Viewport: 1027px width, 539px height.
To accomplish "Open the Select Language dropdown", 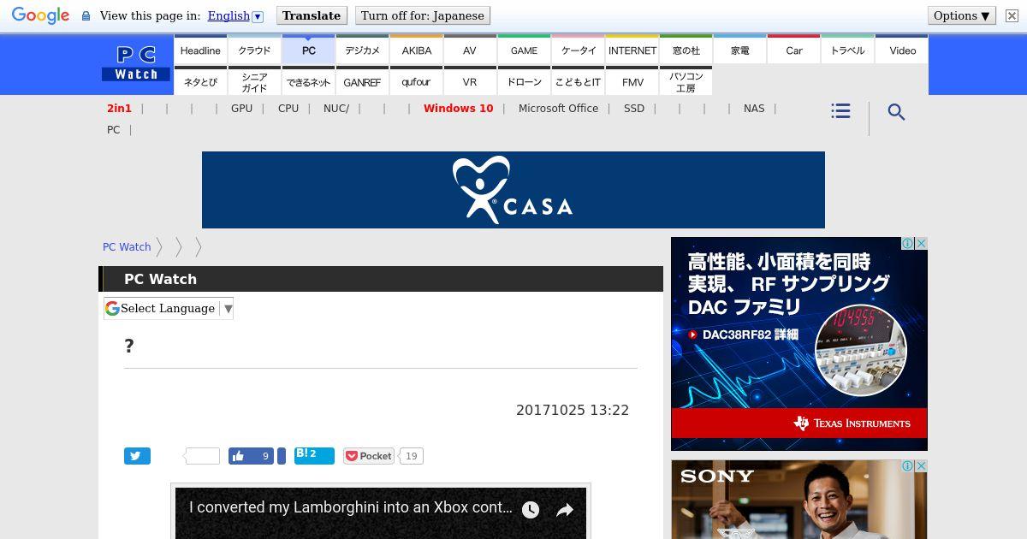I will [x=169, y=308].
